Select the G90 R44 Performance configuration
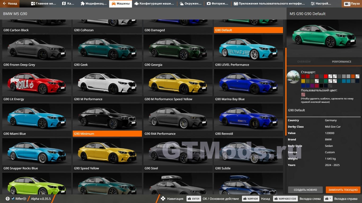 click(x=178, y=120)
